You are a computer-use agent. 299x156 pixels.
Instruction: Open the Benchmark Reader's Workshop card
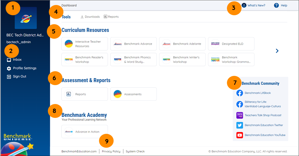85,60
